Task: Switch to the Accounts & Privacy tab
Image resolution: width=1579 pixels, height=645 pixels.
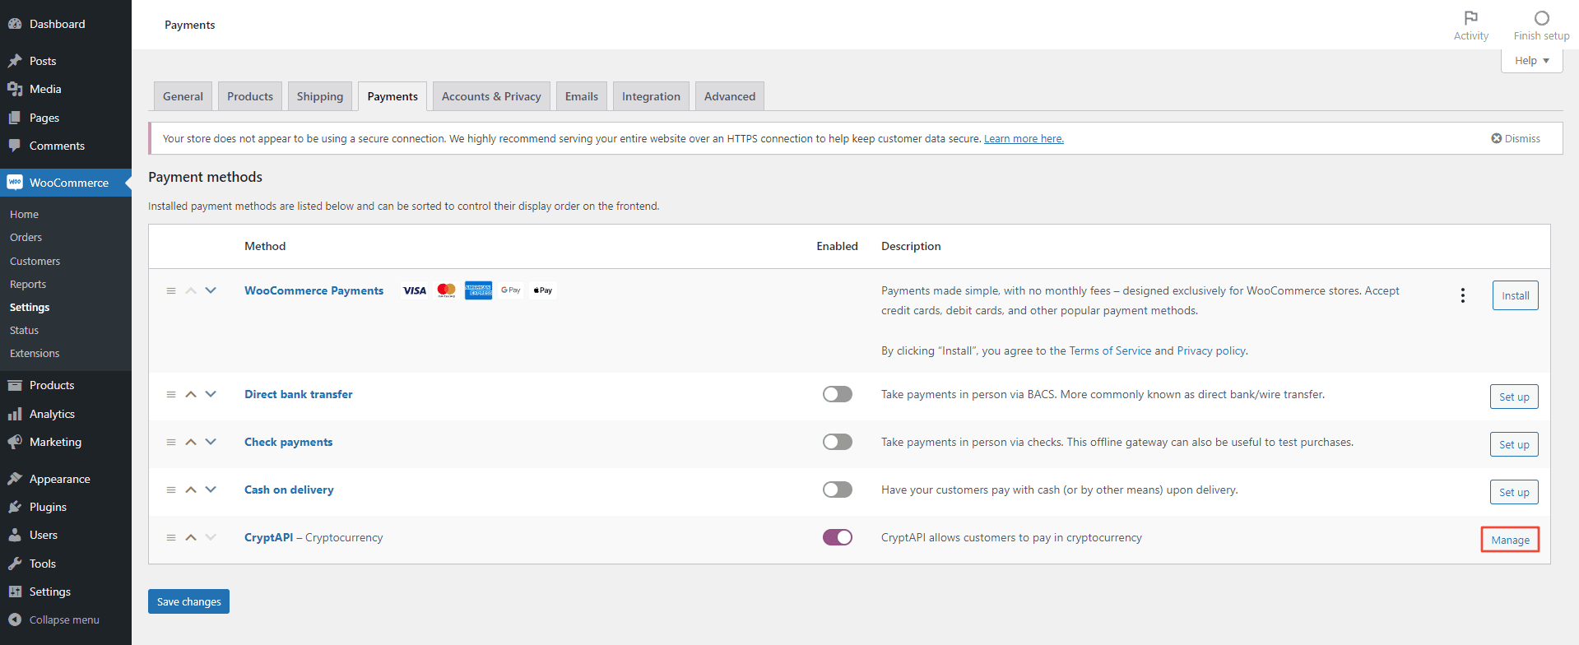Action: (491, 96)
